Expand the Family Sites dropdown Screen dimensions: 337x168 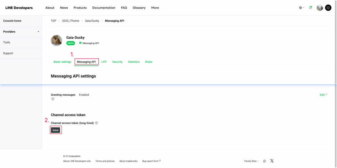251,161
